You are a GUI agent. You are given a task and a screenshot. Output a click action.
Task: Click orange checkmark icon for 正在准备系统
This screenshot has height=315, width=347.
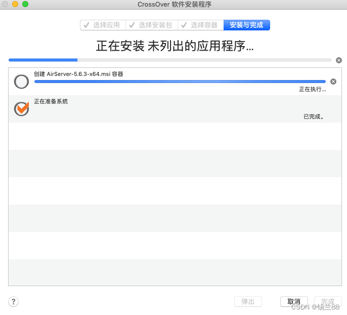point(21,108)
